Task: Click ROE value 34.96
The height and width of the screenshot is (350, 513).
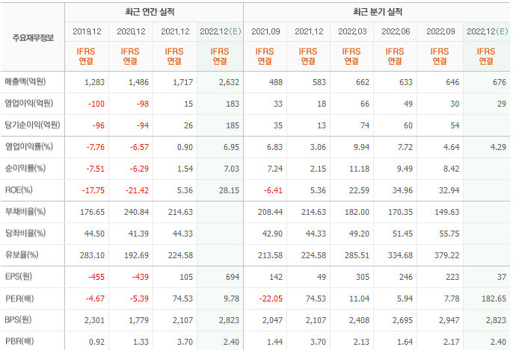Action: (402, 191)
